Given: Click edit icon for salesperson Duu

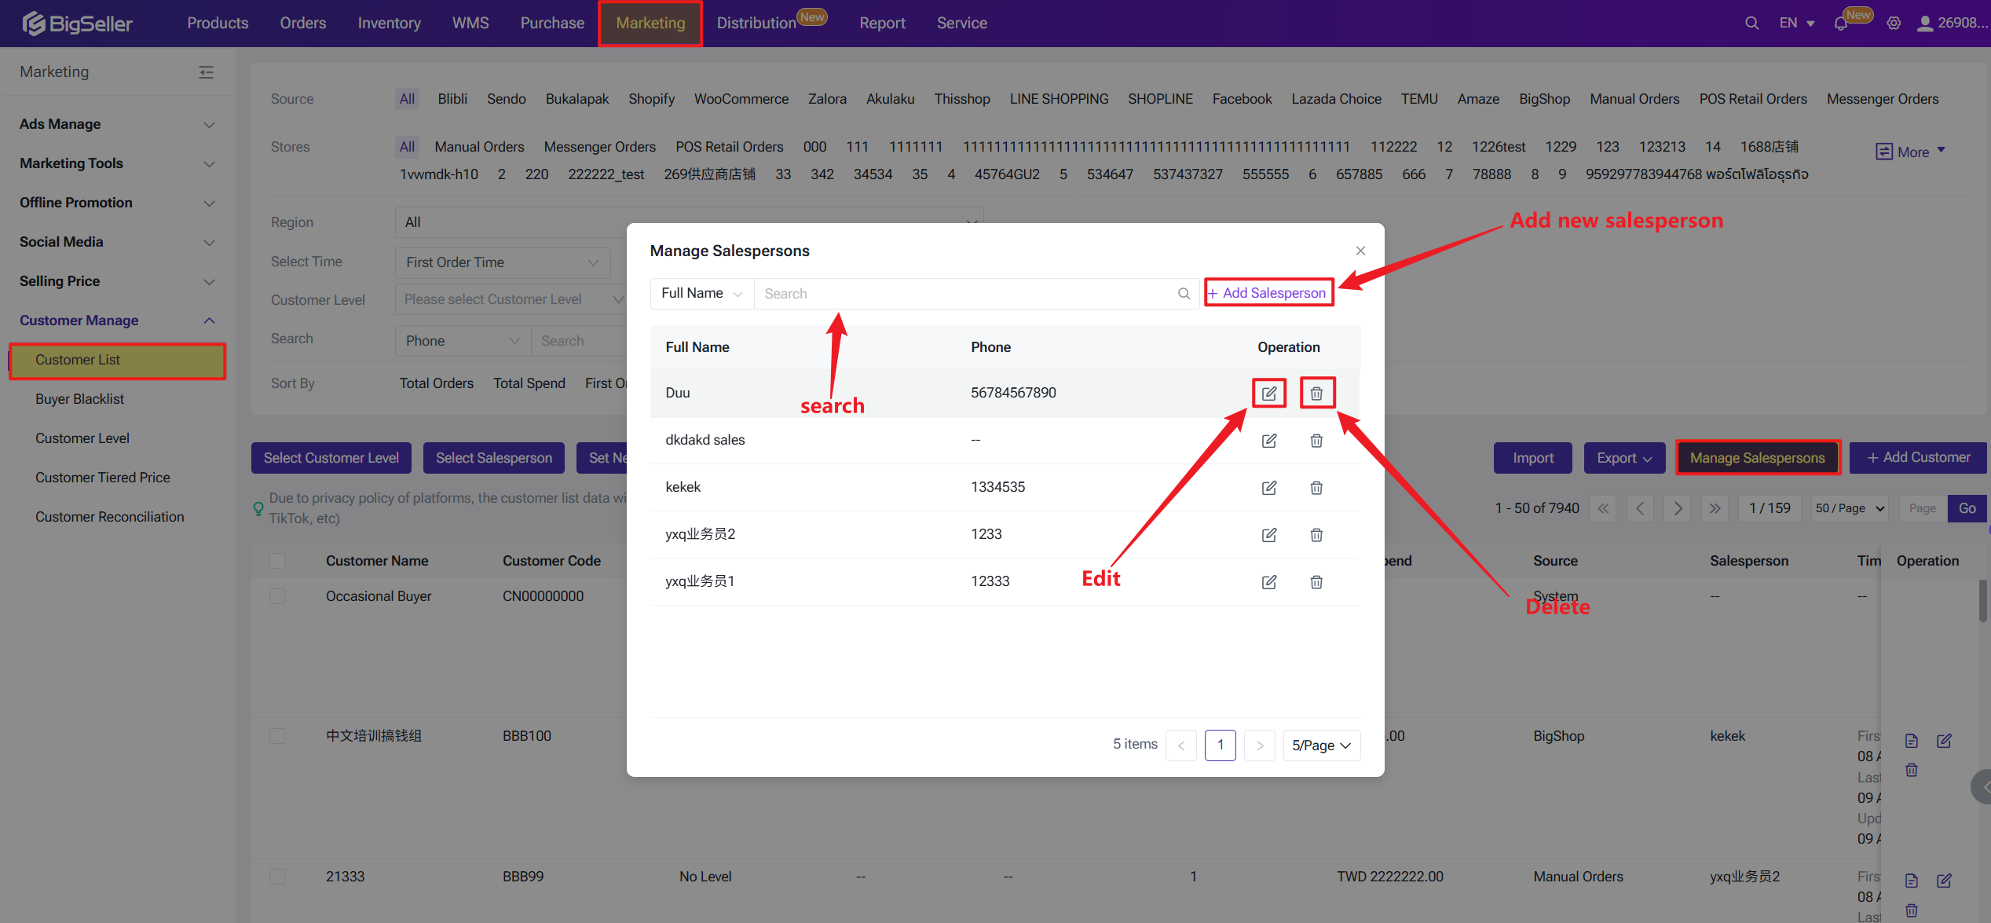Looking at the screenshot, I should [1268, 393].
